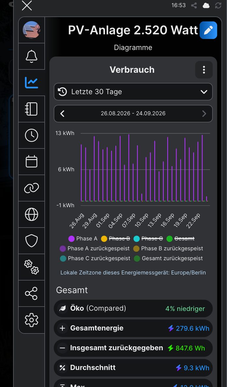Screen dimensions: 227x387
Task: Open the network globe icon in the sidebar
Action: click(x=31, y=214)
